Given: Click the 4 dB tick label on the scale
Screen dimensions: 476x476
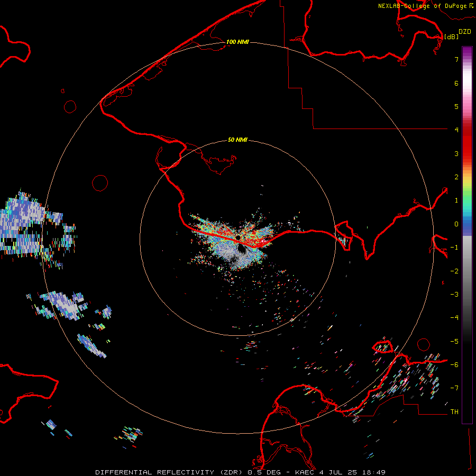Looking at the screenshot, I should click(456, 130).
